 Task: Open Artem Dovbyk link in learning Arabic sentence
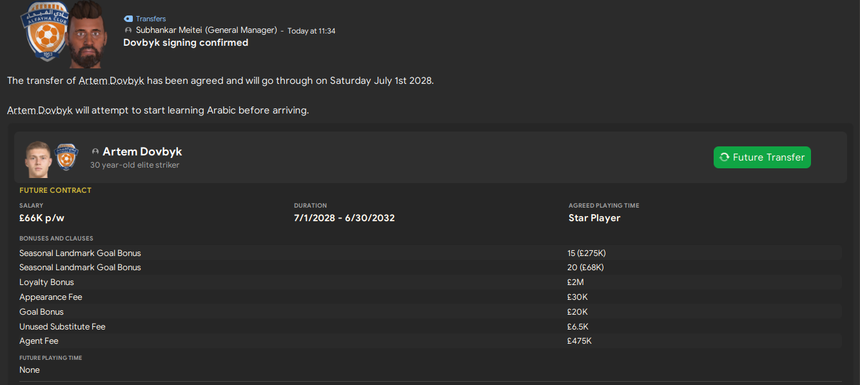40,110
